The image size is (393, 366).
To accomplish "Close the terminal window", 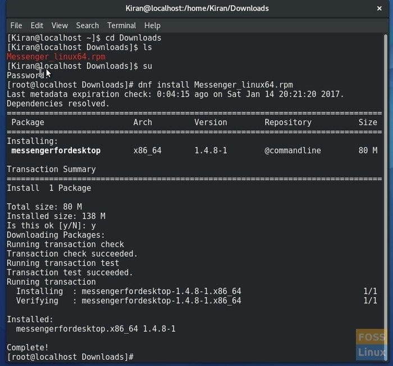I will 379,8.
